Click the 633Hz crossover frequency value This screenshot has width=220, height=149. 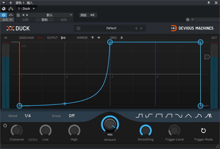(x=33, y=140)
